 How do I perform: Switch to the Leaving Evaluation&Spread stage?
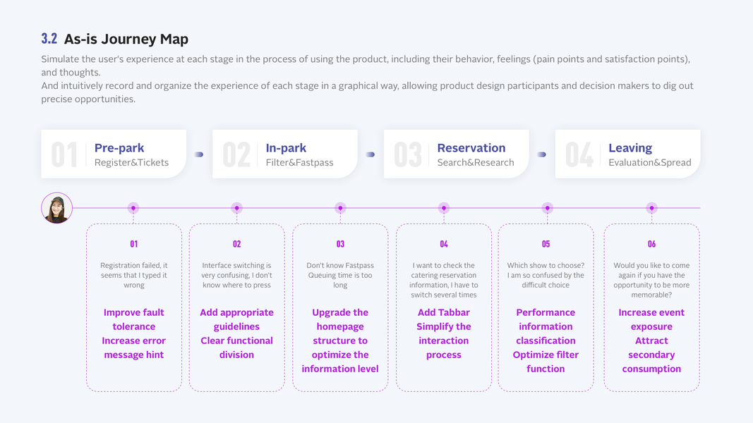point(628,154)
